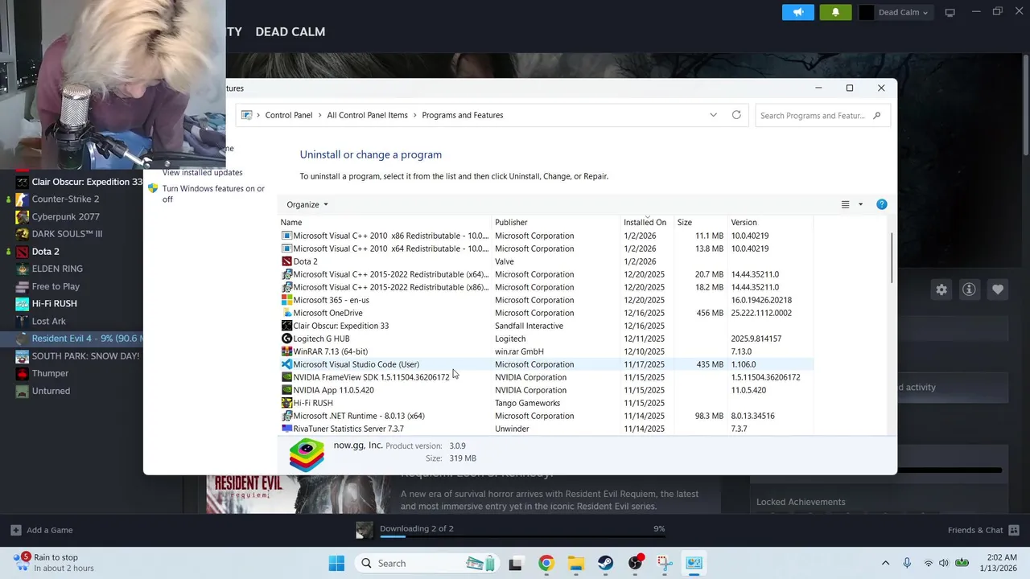Click change your view icon button

coord(845,204)
